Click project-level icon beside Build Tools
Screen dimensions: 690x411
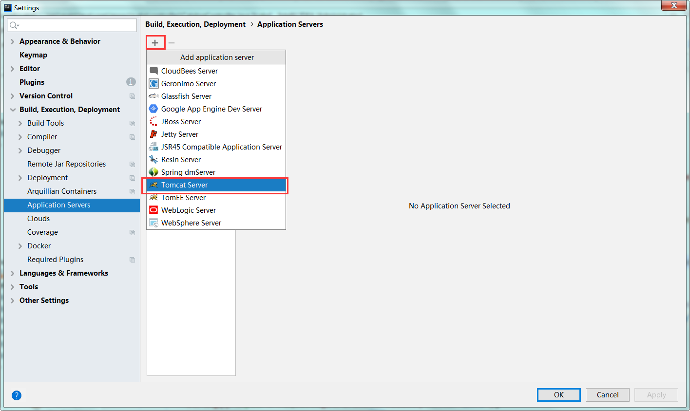click(132, 124)
